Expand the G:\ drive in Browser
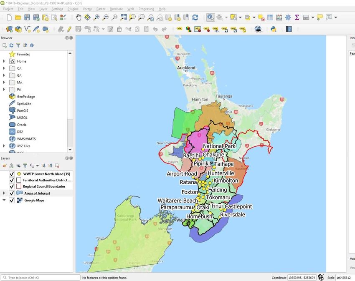355x281 pixels. 4,75
